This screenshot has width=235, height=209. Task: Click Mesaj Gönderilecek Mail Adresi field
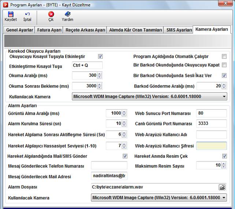(x=109, y=176)
